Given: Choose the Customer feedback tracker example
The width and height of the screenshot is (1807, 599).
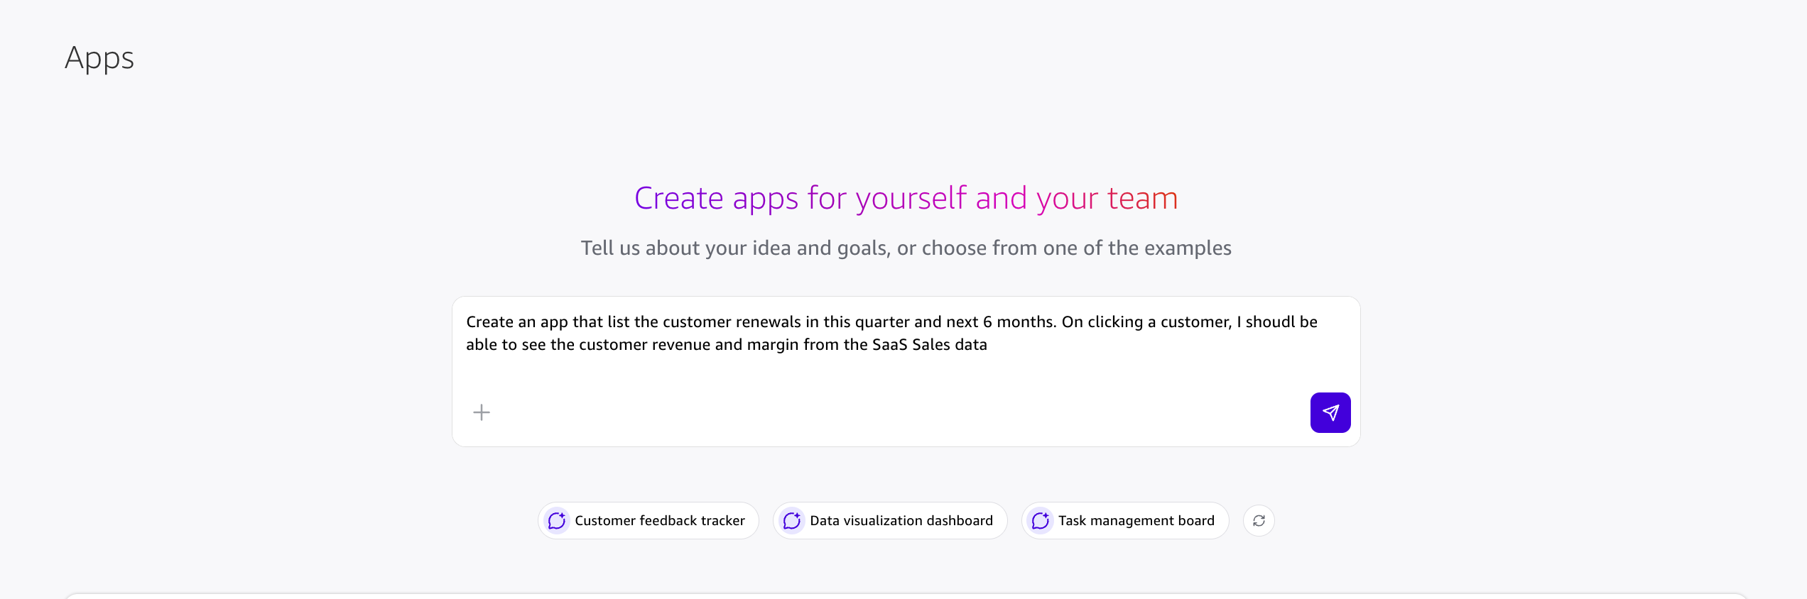Looking at the screenshot, I should point(648,521).
